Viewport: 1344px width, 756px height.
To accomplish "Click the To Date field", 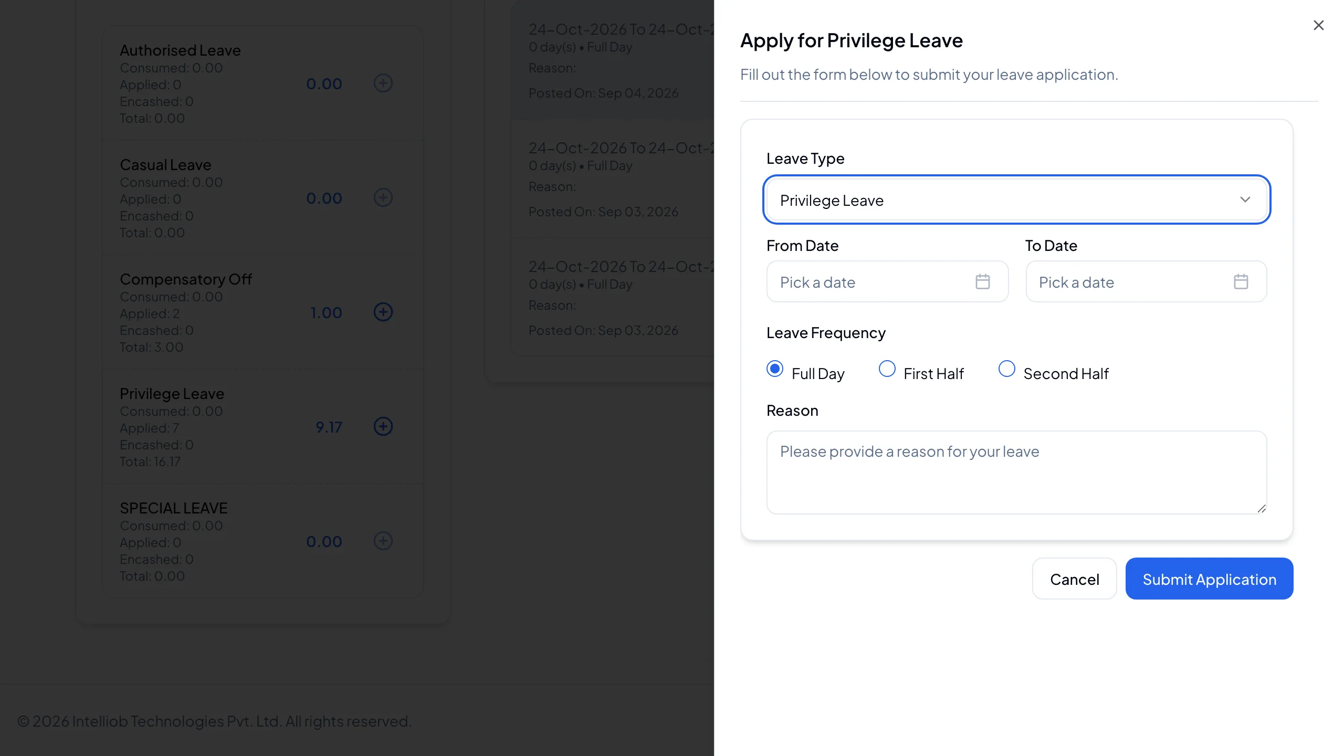I will 1146,282.
